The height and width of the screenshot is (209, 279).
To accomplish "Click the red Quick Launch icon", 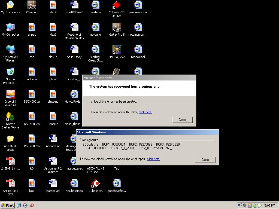I will (x=32, y=205).
